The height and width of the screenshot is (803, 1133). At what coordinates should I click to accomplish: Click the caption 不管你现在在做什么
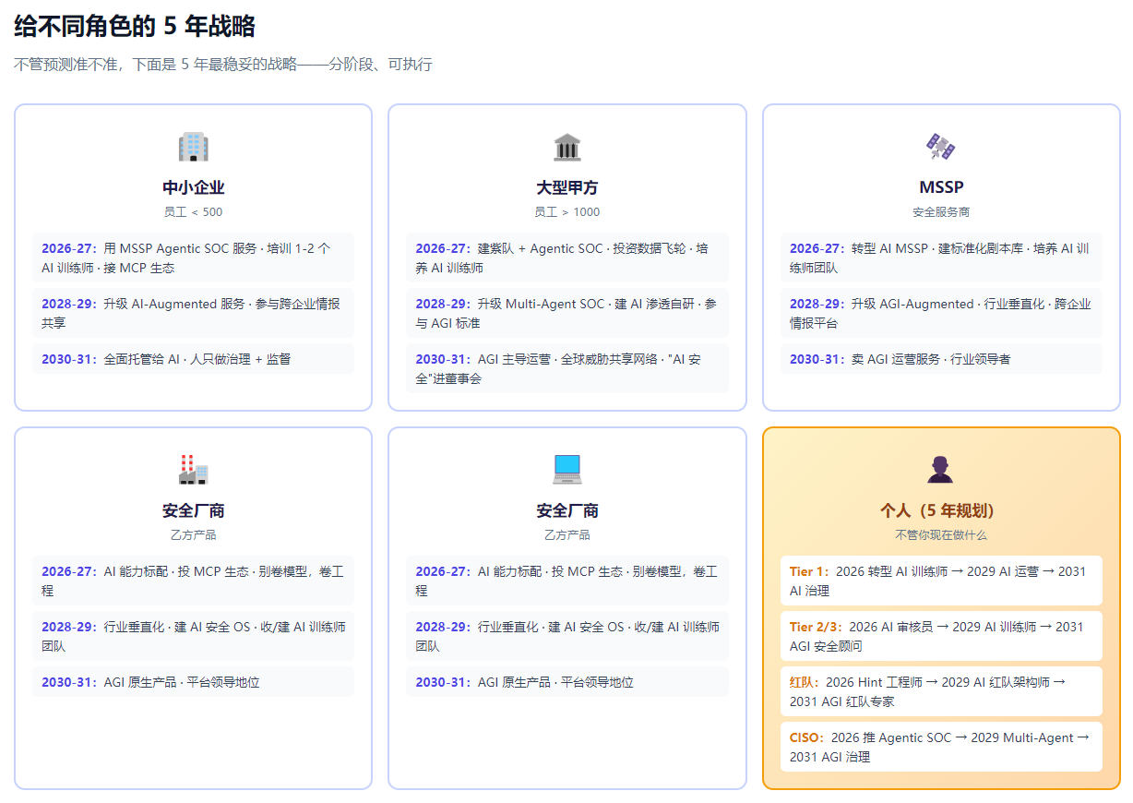click(941, 534)
